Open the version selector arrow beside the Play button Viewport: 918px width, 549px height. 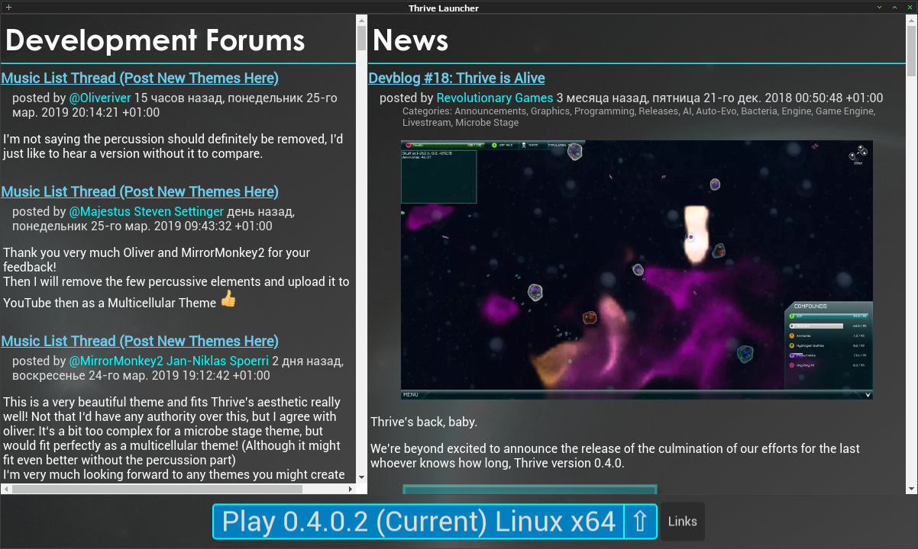point(640,521)
